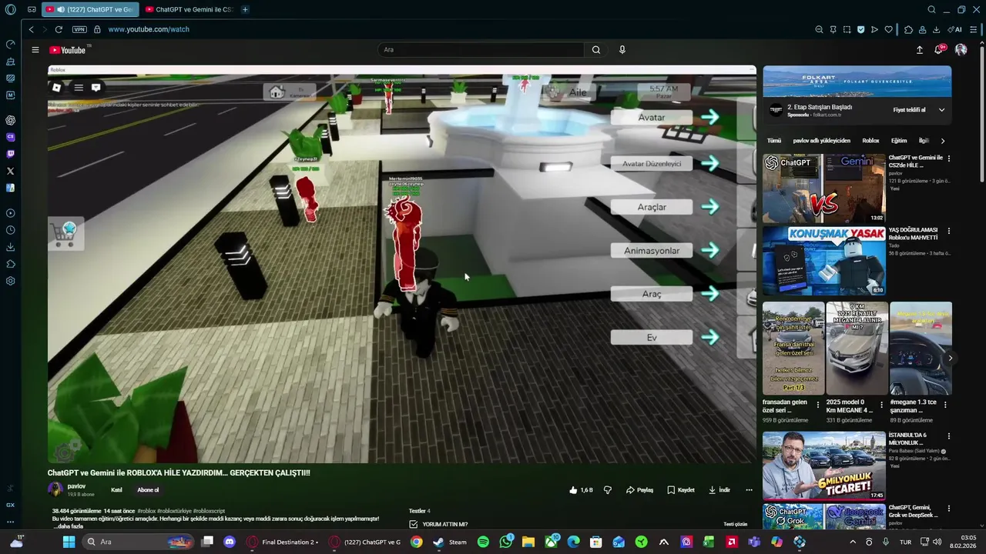Select the 'Tümü' filter chip
Screen dimensions: 986x554
[x=773, y=141]
